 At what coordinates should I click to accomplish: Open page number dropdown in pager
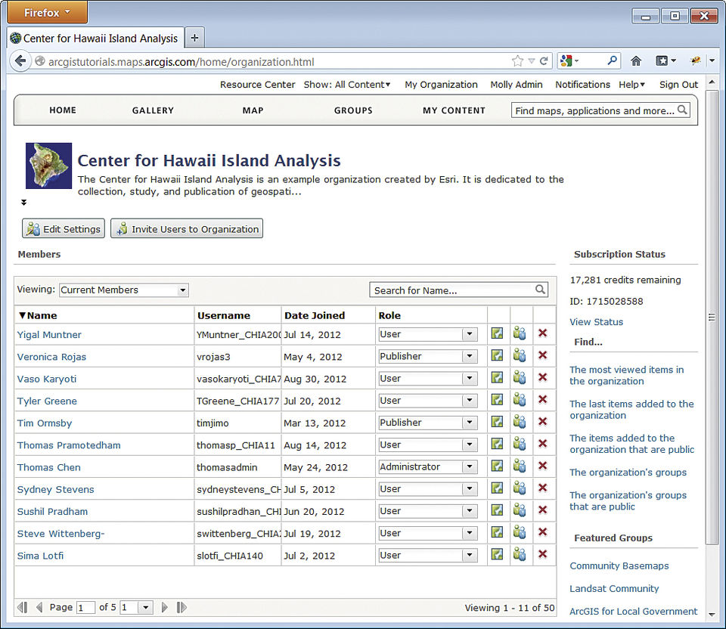click(137, 607)
